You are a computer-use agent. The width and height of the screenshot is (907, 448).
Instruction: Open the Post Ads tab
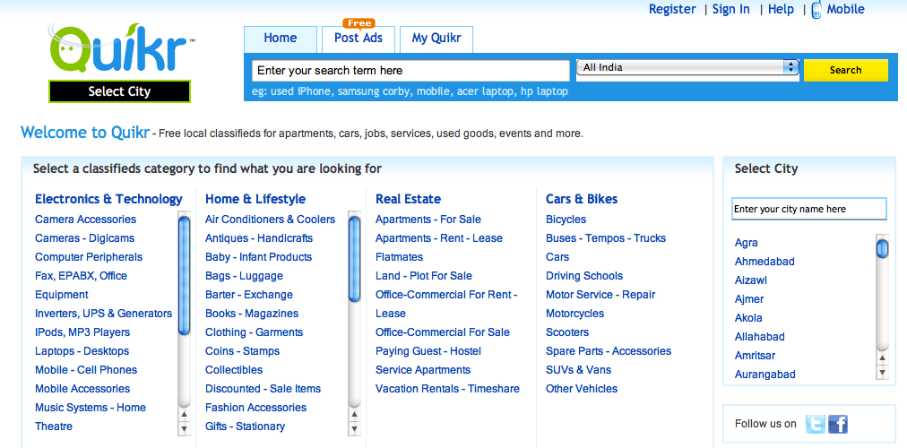(x=358, y=39)
